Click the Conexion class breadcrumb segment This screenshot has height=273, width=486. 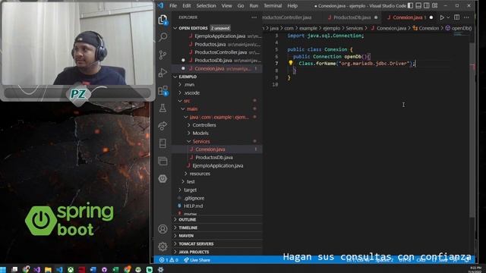click(x=426, y=28)
